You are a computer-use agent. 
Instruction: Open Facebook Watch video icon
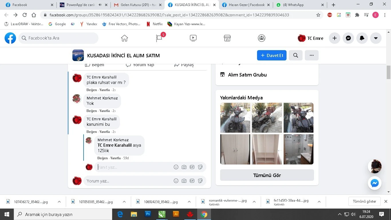point(193,38)
